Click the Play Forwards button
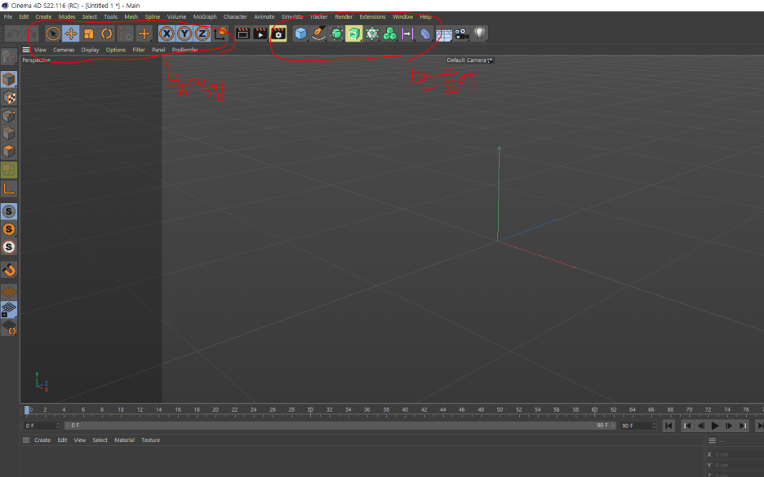The height and width of the screenshot is (477, 764). click(x=715, y=426)
